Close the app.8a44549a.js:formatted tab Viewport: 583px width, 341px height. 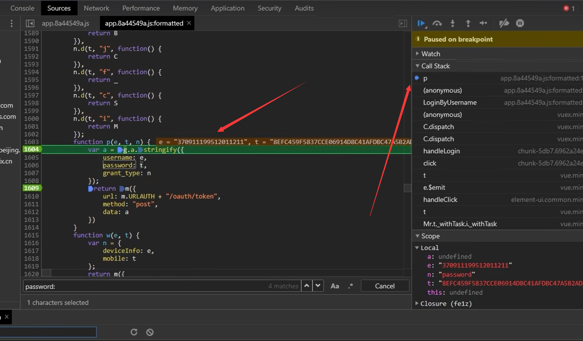189,23
